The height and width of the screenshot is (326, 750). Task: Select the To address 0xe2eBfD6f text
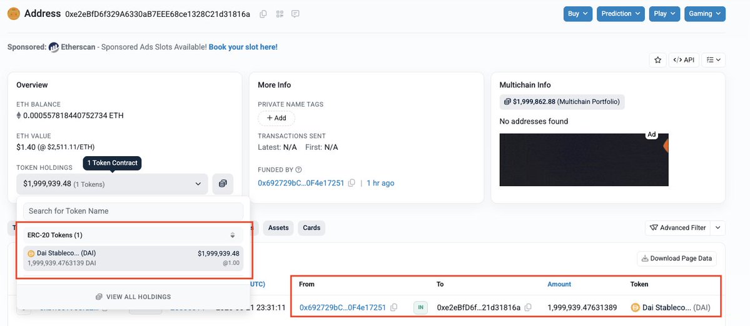click(479, 307)
